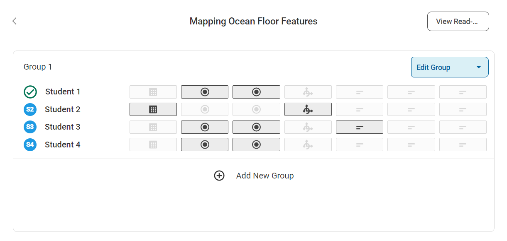Click Student 2's S2 avatar badge
This screenshot has width=507, height=241.
click(30, 110)
